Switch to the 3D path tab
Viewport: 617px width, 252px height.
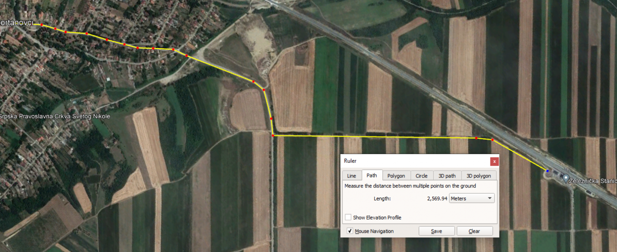pos(447,176)
